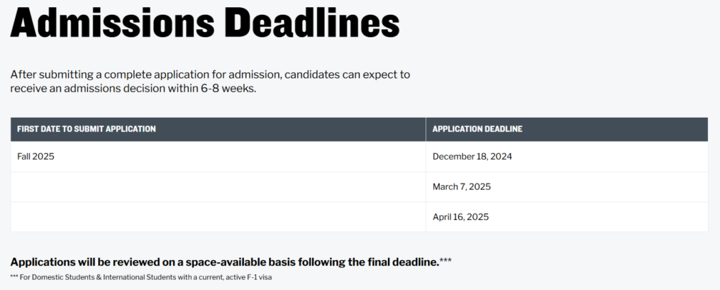The height and width of the screenshot is (290, 720).
Task: Click the word Deadlines in the title
Action: [313, 23]
